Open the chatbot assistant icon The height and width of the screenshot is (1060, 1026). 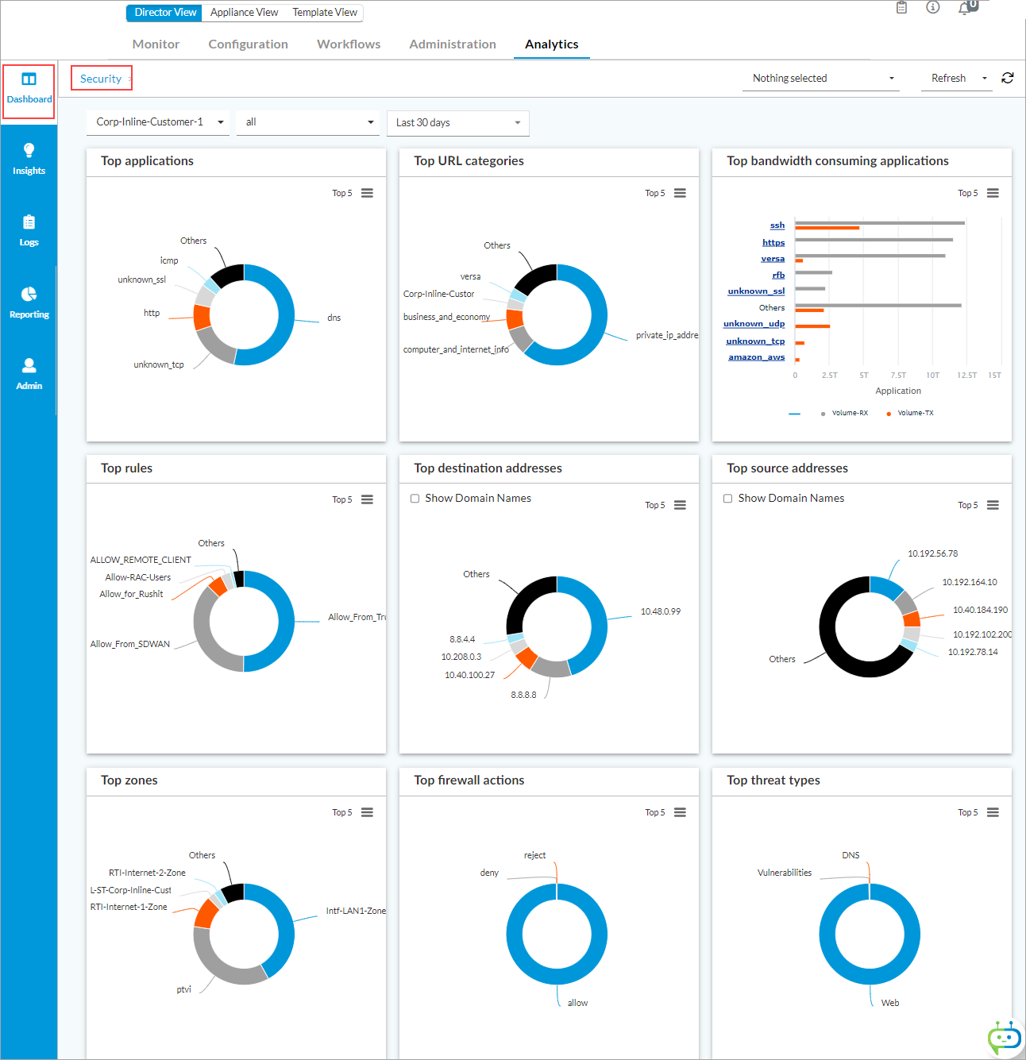click(x=1004, y=1037)
